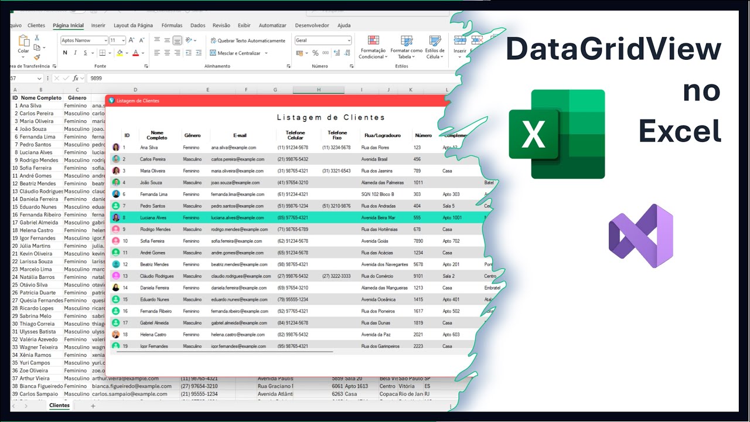Open the Aptos Narrow font dropdown
The image size is (750, 422).
click(105, 40)
